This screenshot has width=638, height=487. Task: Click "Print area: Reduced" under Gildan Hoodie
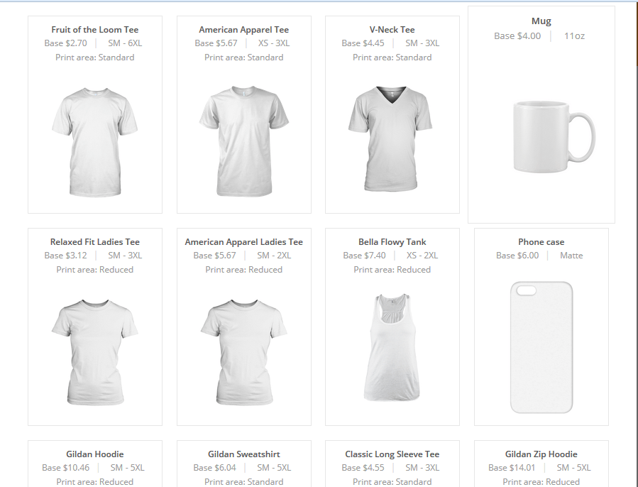pos(95,482)
